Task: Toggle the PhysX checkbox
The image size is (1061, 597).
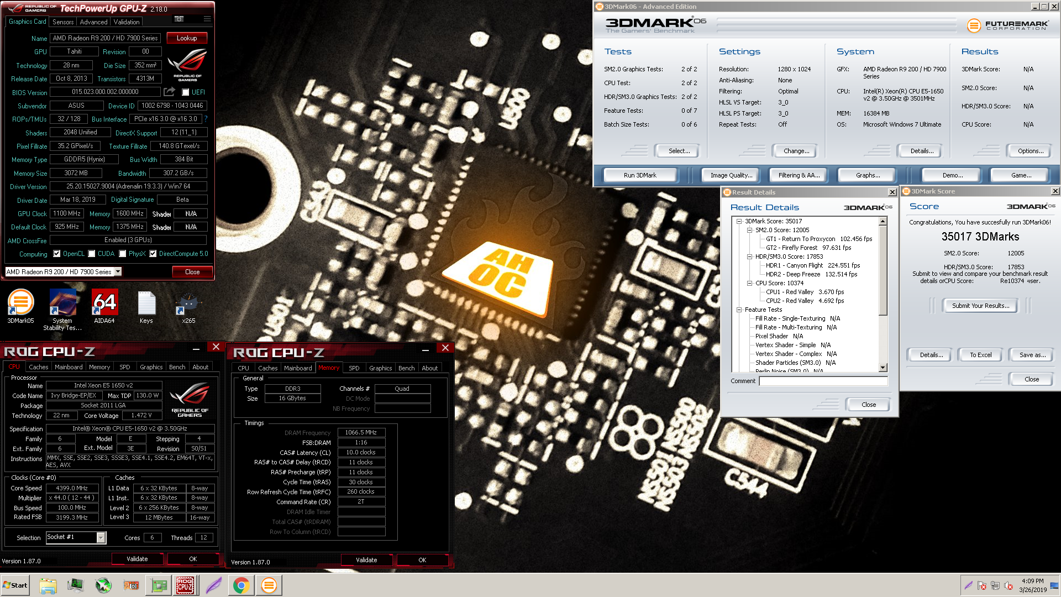Action: click(123, 254)
